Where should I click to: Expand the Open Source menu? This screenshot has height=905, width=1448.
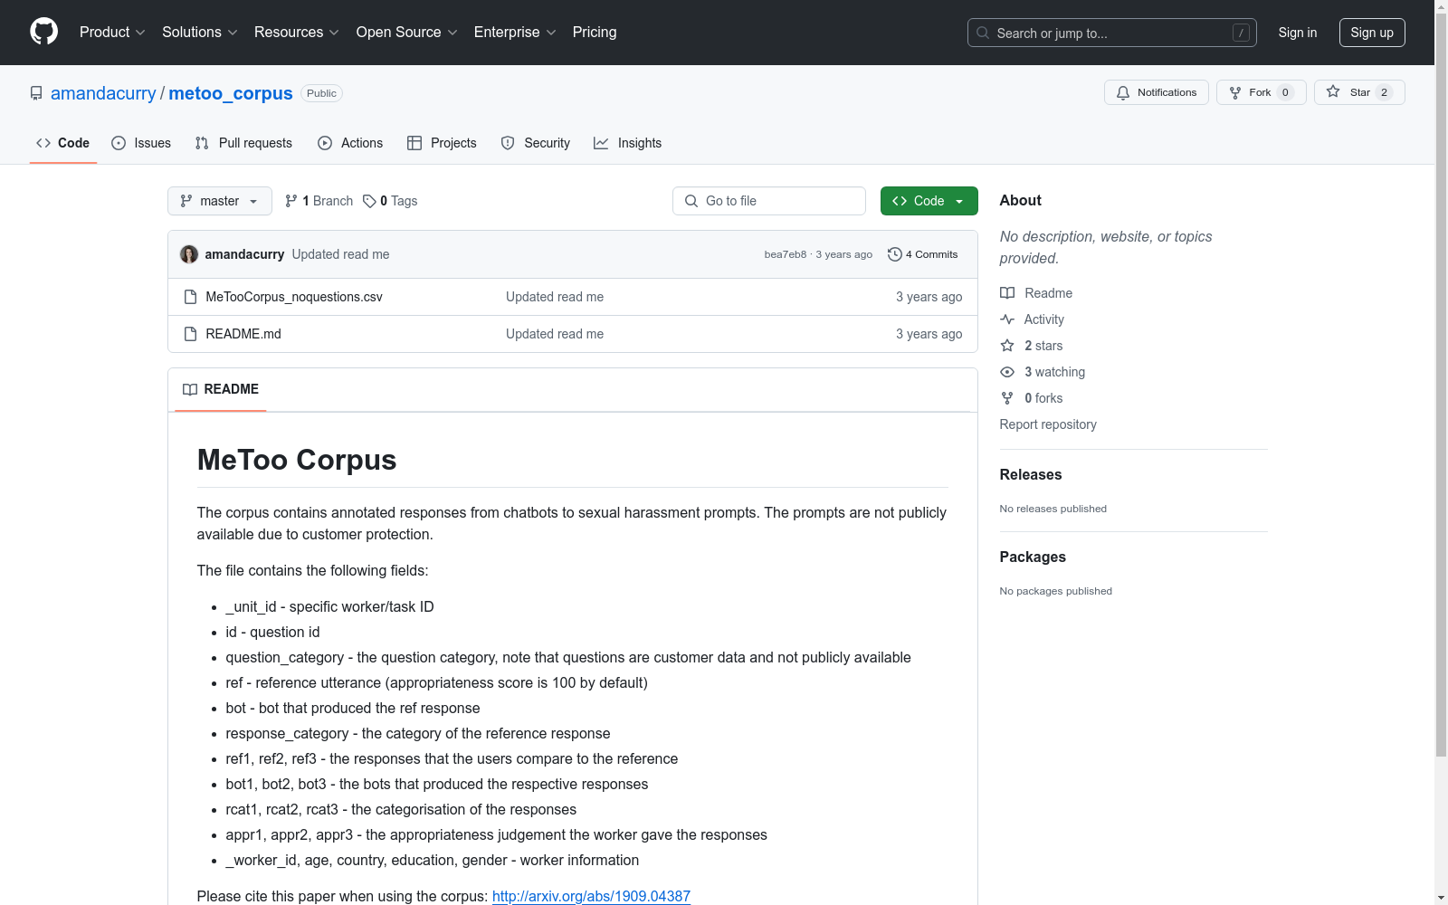(407, 33)
